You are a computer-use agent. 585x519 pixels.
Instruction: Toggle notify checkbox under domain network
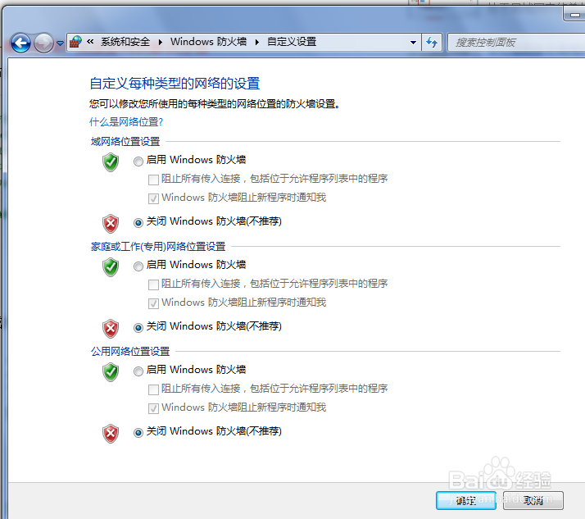click(153, 198)
